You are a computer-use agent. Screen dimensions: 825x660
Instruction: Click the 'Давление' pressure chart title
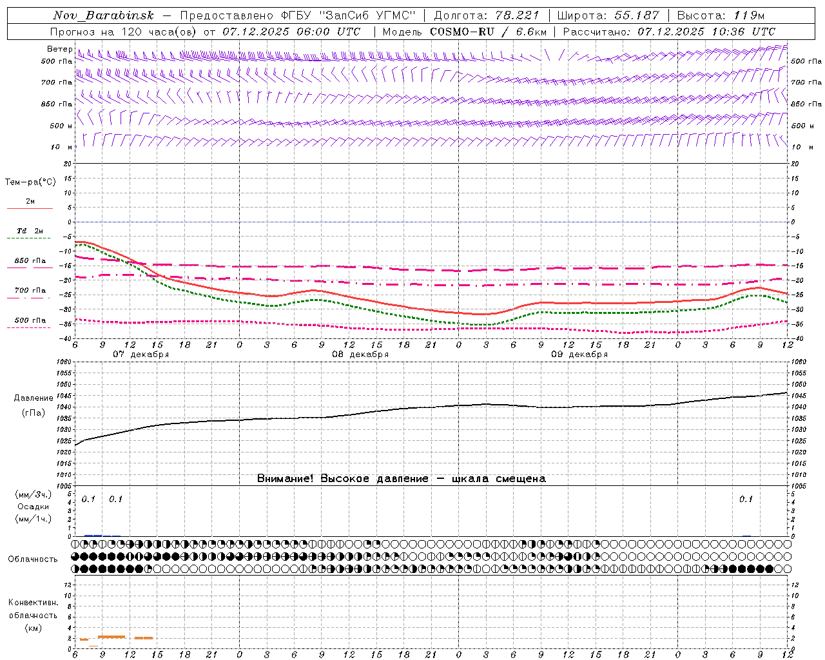tap(34, 398)
